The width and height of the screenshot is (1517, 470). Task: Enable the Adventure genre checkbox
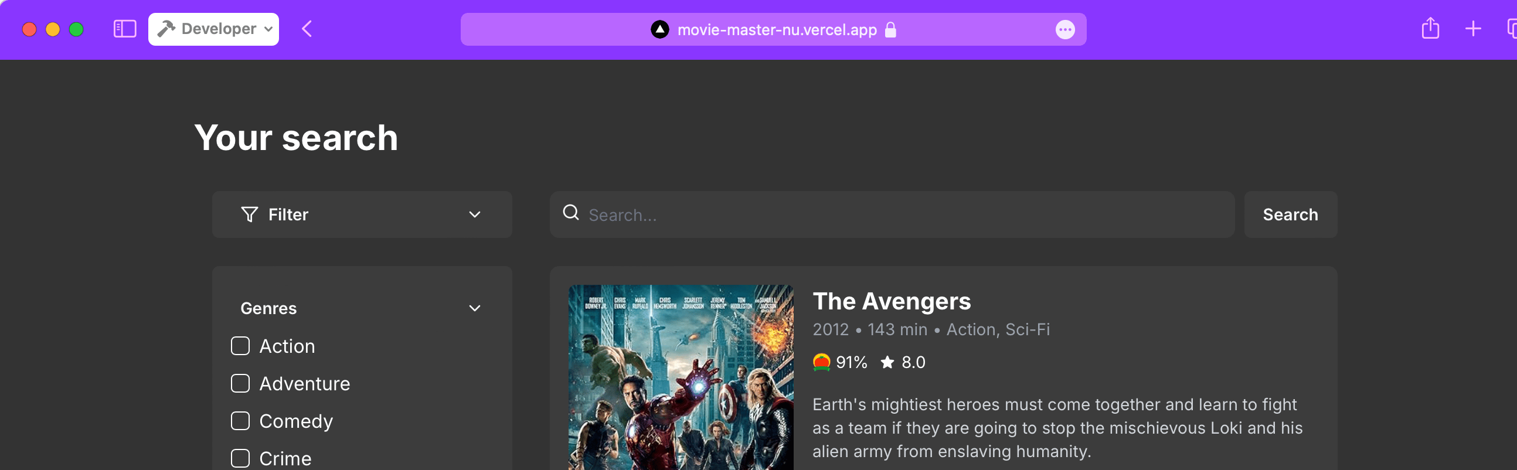coord(240,383)
